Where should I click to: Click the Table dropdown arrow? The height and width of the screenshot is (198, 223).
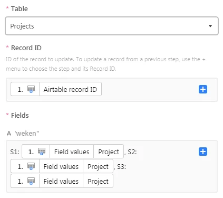point(210,26)
